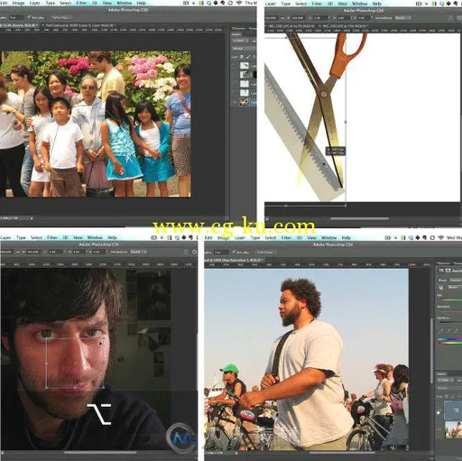Viewport: 462px width, 461px height.
Task: Click mask icon in cyclists Properties panel
Action: point(448,271)
